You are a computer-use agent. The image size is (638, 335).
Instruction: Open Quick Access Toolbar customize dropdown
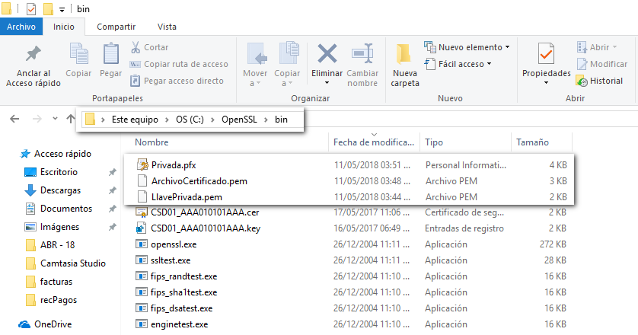(x=62, y=9)
